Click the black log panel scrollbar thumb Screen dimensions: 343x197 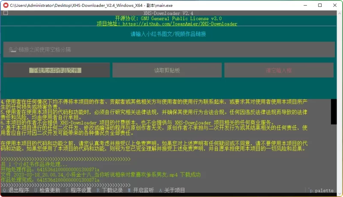click(334, 112)
